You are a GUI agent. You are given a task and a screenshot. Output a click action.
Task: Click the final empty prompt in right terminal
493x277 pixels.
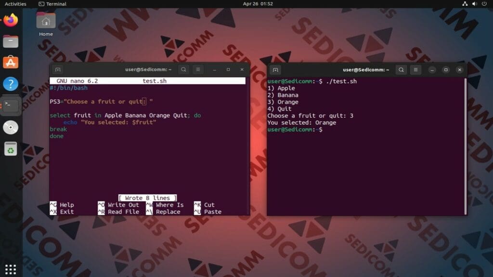pyautogui.click(x=295, y=129)
